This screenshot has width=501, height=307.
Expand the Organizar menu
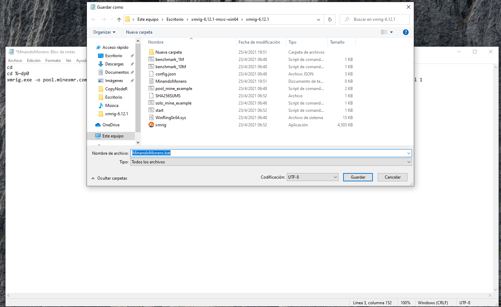tap(104, 32)
